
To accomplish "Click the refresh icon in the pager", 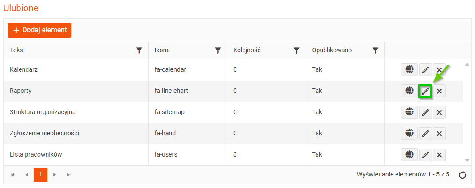I will coord(462,175).
